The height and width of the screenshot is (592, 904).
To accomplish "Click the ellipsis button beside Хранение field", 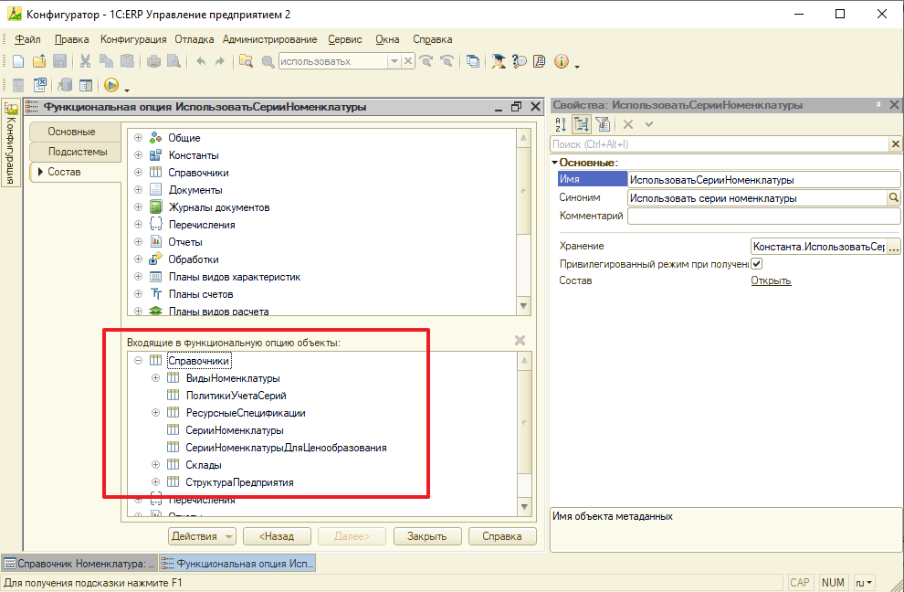I will [893, 247].
